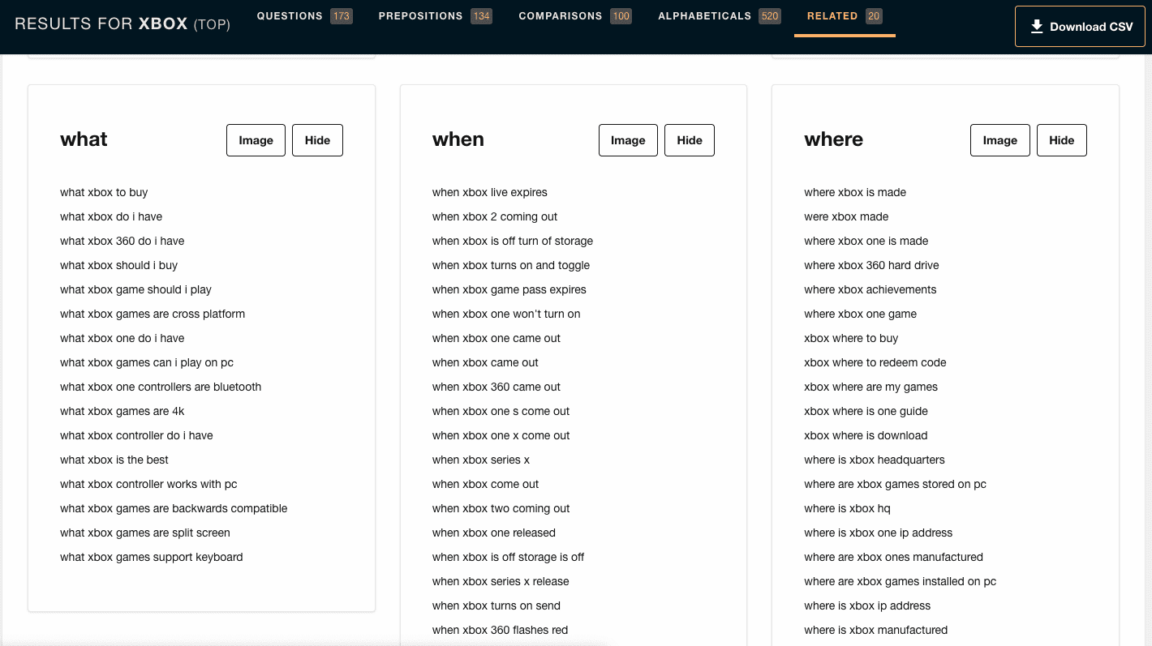Click 'where xbox is made'

tap(855, 192)
